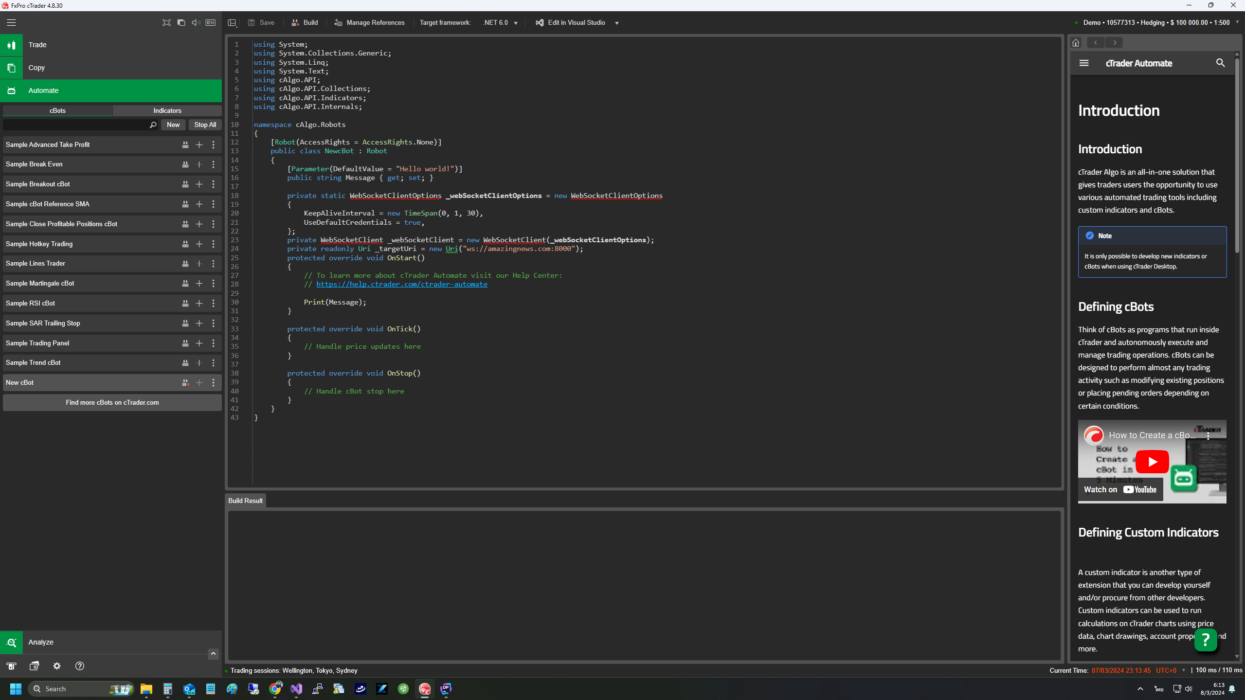This screenshot has height=700, width=1245.
Task: Switch to the cBots tab
Action: (x=57, y=110)
